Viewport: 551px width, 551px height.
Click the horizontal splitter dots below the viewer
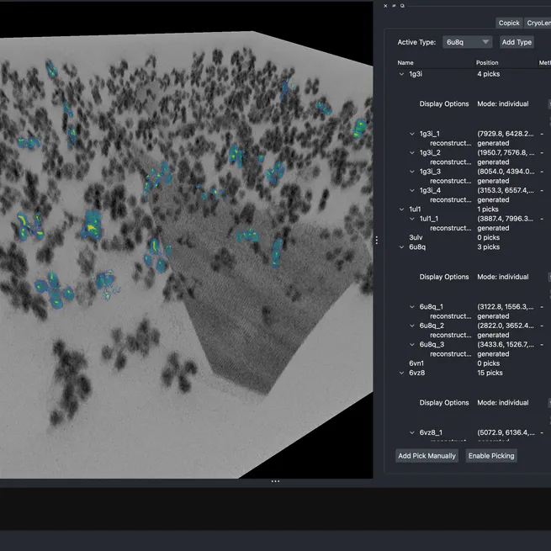click(275, 481)
